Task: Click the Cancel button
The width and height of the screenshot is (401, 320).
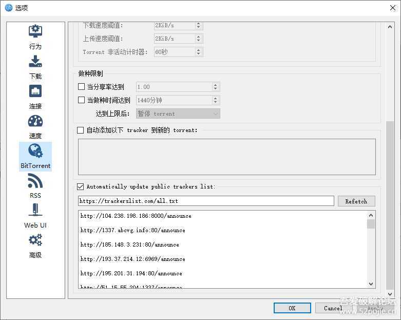Action: click(x=333, y=308)
